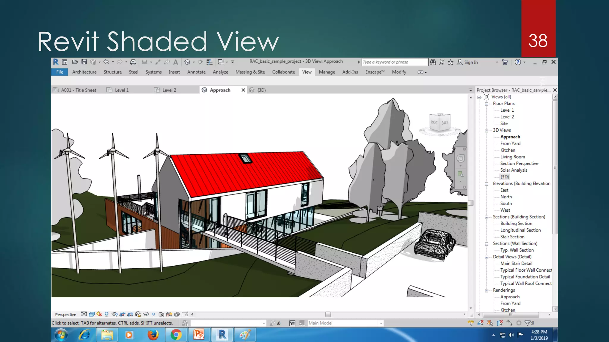Click the Switch Windows icon
This screenshot has width=609, height=342.
click(221, 62)
